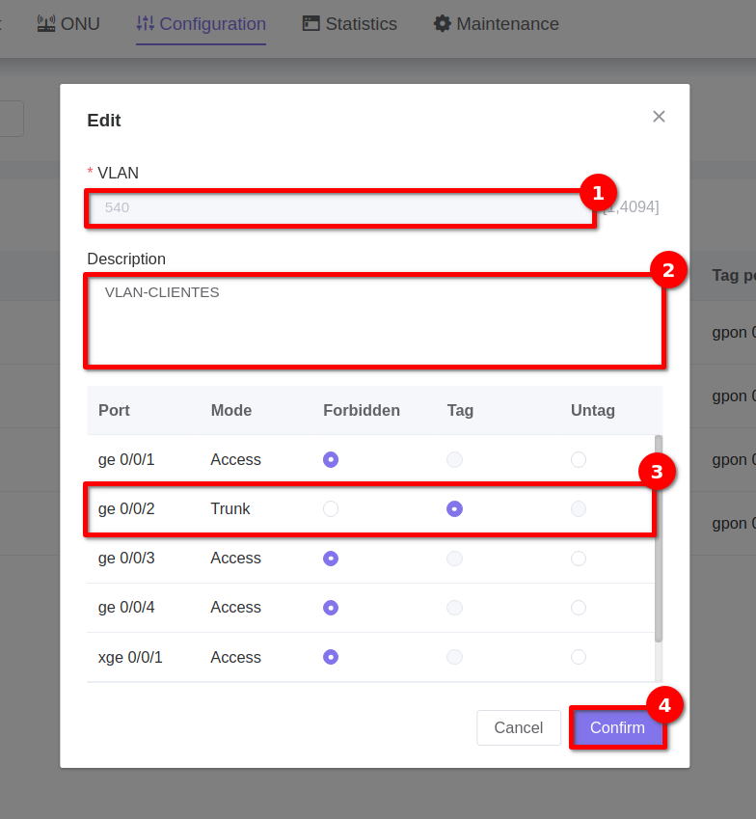Click the Configuration sliders icon
Image resolution: width=756 pixels, height=819 pixels.
point(146,23)
